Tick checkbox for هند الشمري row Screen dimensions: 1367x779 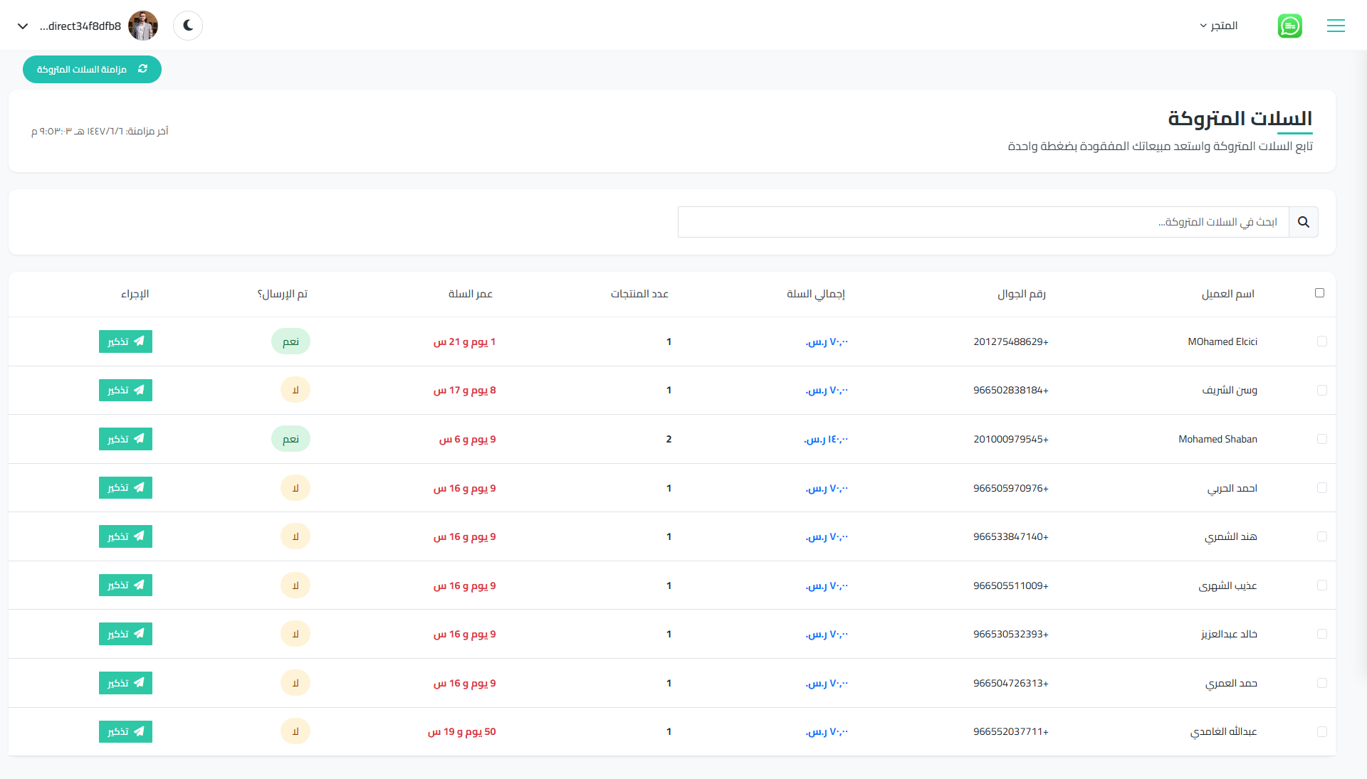tap(1321, 536)
